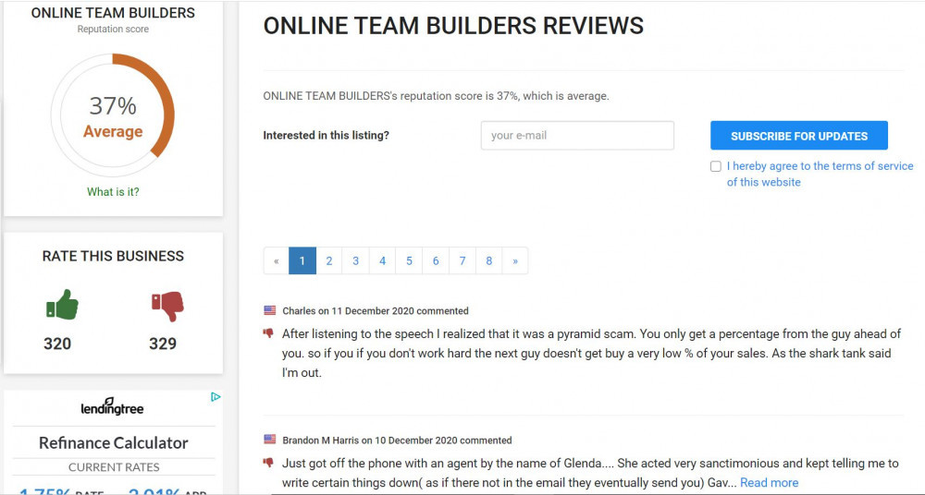925x495 pixels.
Task: Click the 37% reputation score gauge
Action: 113,115
